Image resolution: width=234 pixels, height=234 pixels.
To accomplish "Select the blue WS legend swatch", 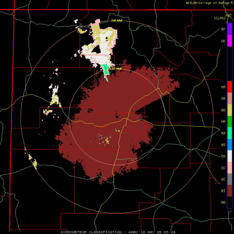I will (230, 145).
